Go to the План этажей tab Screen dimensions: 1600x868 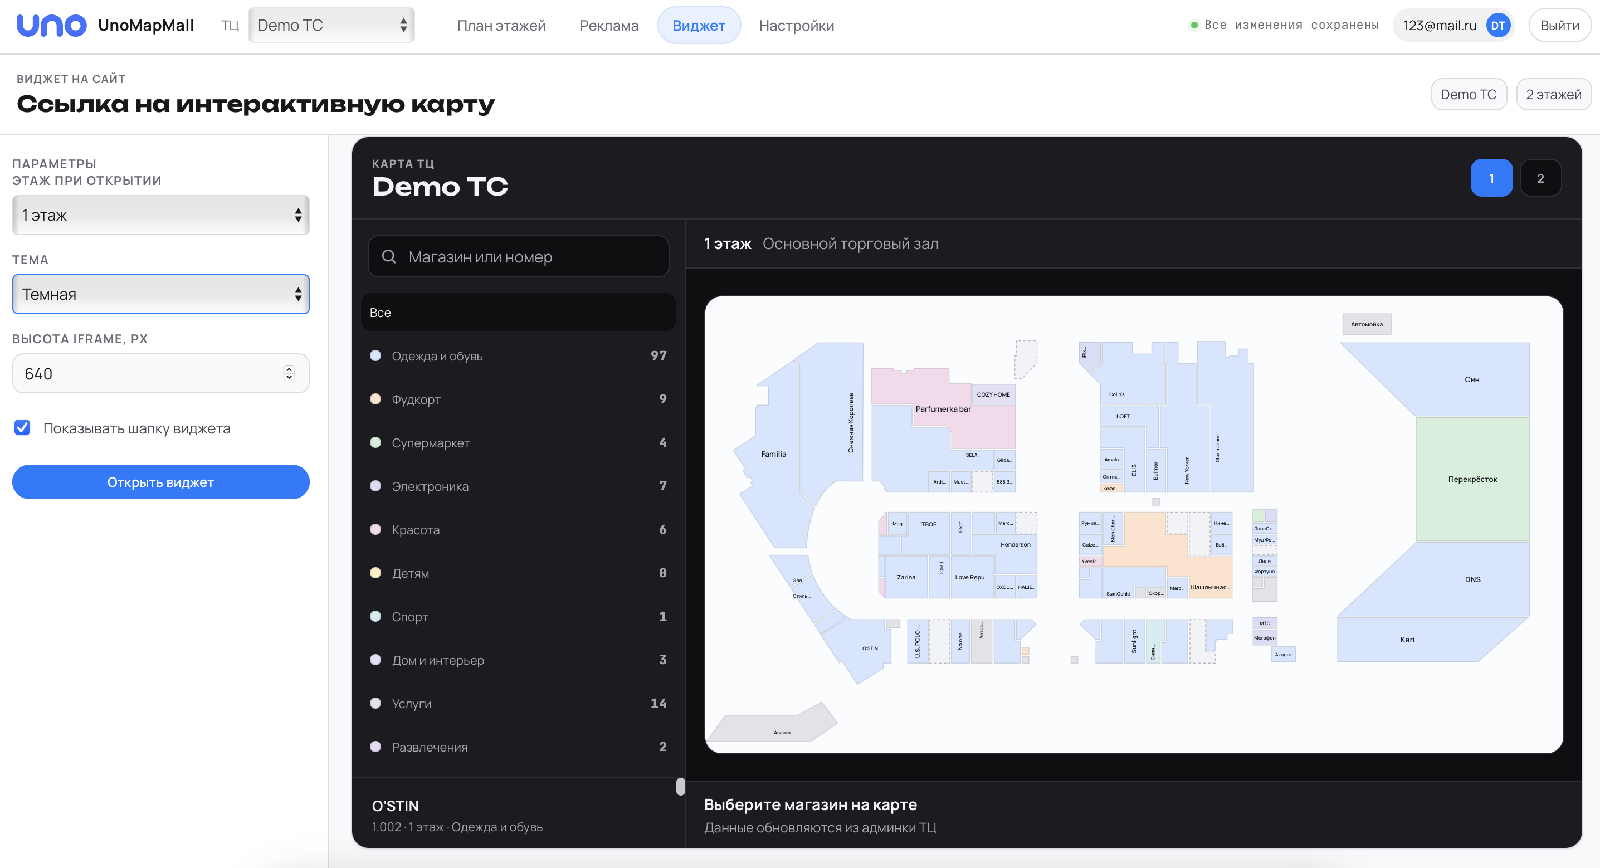[x=501, y=26]
